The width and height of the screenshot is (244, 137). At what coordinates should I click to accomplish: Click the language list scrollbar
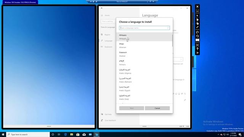[x=172, y=40]
